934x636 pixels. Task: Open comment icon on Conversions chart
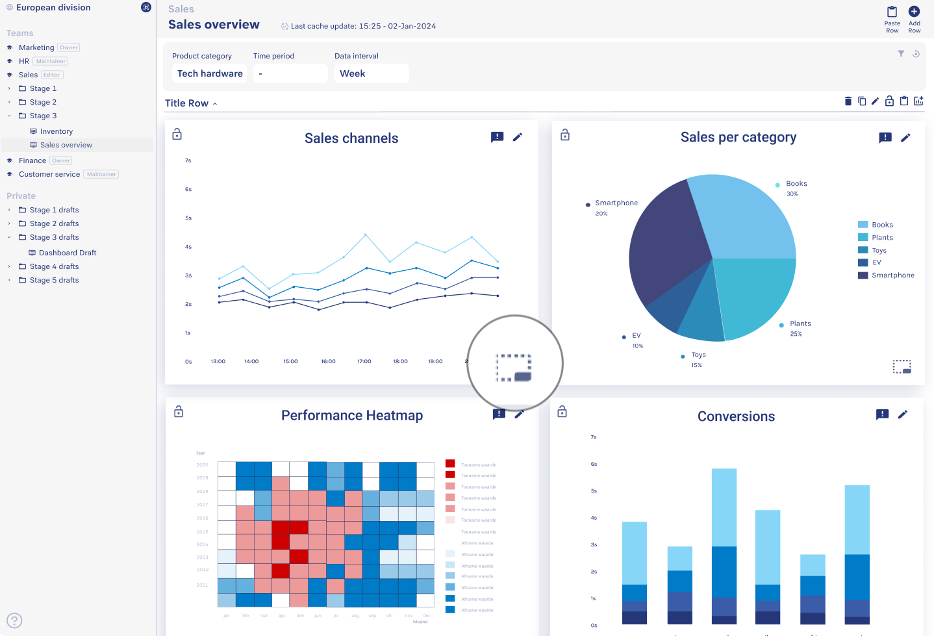(882, 414)
